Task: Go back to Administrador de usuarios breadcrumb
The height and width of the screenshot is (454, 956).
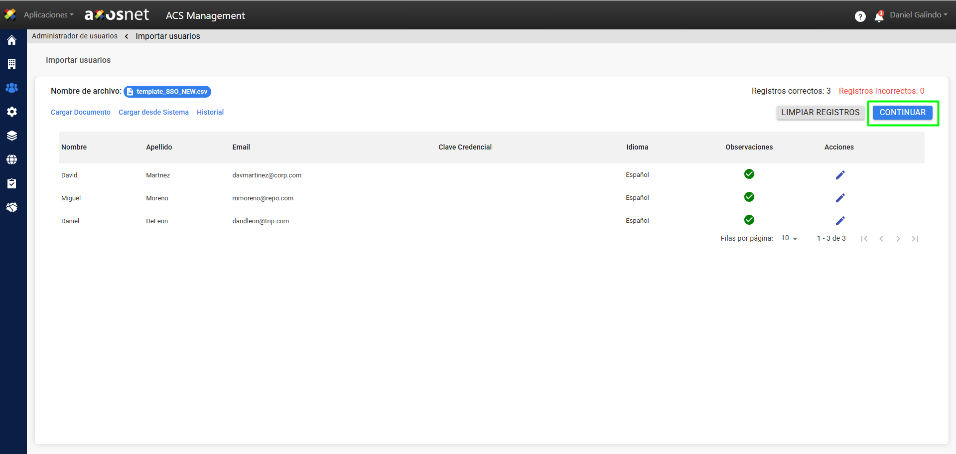Action: point(75,36)
